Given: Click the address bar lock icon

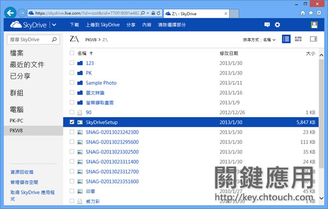Looking at the screenshot, I should click(x=153, y=13).
